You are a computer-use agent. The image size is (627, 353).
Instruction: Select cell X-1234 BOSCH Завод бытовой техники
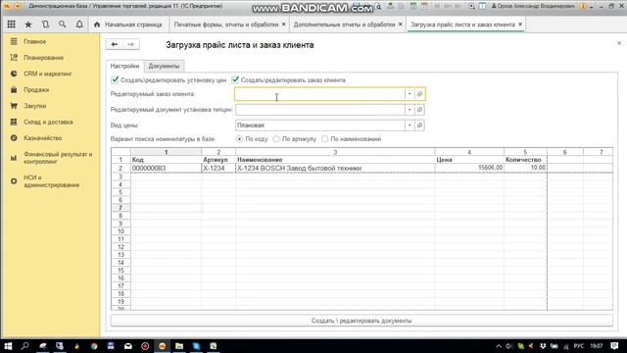(x=335, y=168)
